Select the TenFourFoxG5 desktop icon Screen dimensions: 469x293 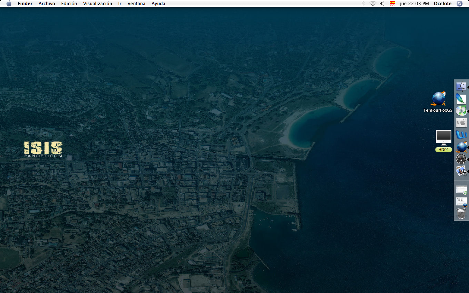[438, 99]
